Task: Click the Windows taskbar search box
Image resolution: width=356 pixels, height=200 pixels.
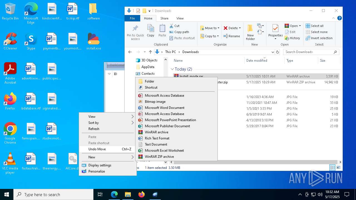Action: pyautogui.click(x=53, y=194)
